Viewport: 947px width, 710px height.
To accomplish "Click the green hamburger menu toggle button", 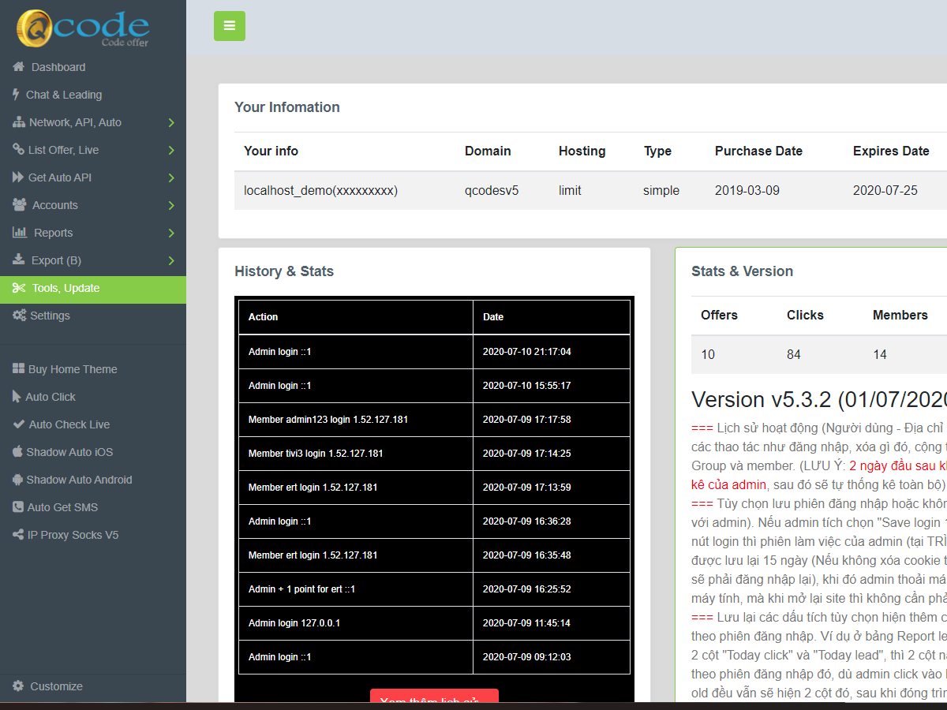I will 230,26.
